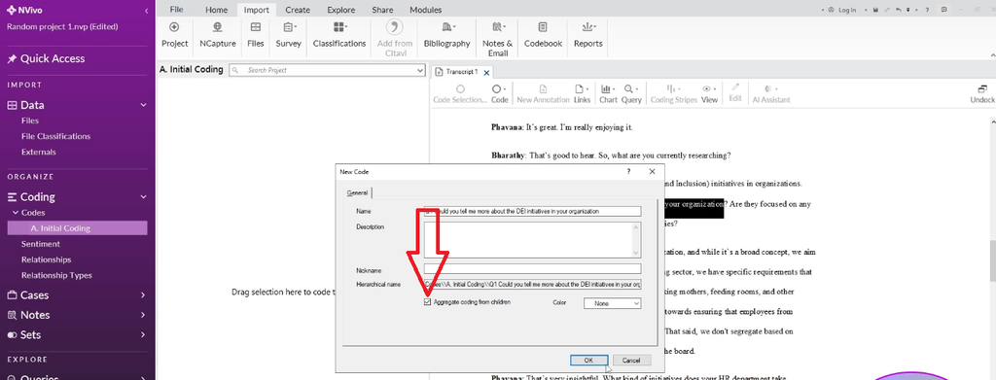The height and width of the screenshot is (380, 996).
Task: Click the feedback chat icon in the title bar
Action: (x=943, y=10)
